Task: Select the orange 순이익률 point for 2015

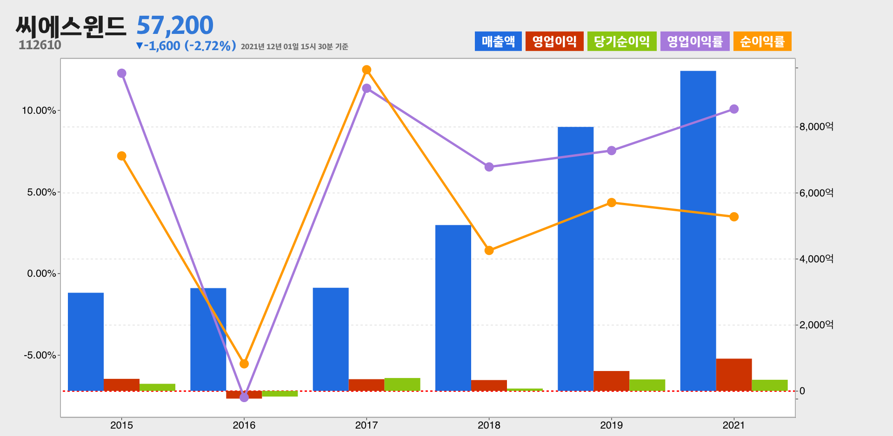Action: coord(122,156)
